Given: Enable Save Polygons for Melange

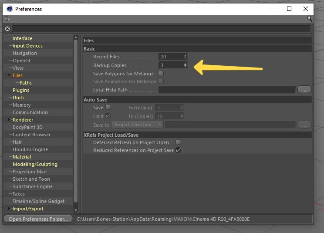Looking at the screenshot, I should (x=161, y=73).
